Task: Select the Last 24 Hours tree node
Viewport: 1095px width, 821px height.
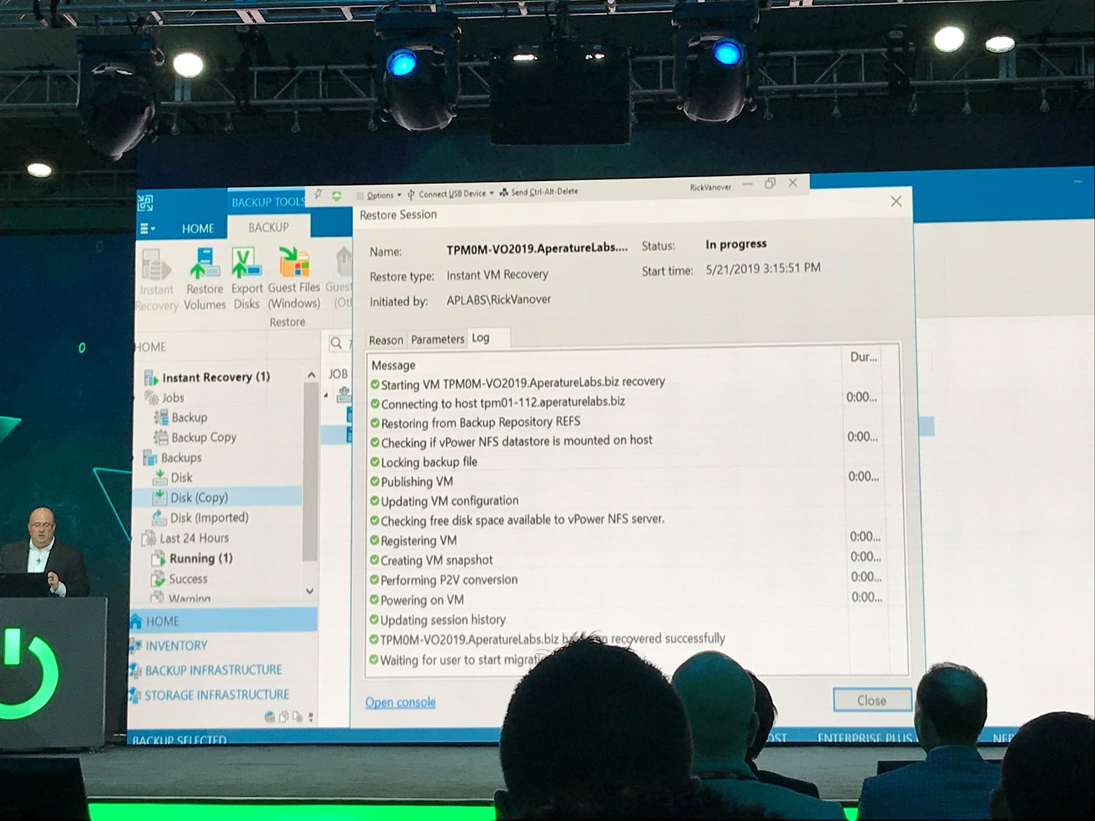Action: pos(194,537)
